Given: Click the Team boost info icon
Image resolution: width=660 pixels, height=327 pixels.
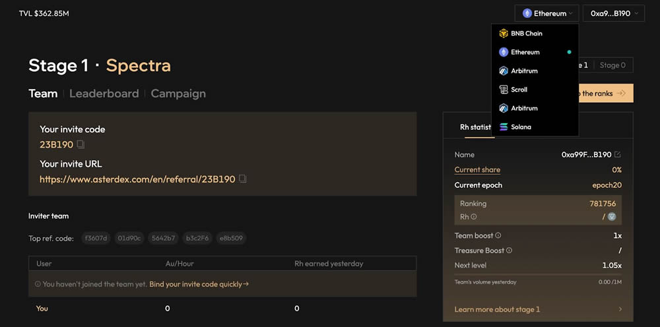Looking at the screenshot, I should 498,235.
